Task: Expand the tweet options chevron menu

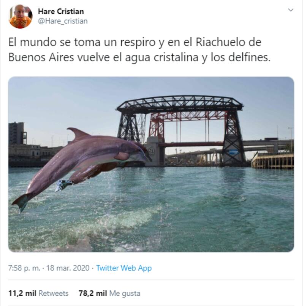Action: 291,10
